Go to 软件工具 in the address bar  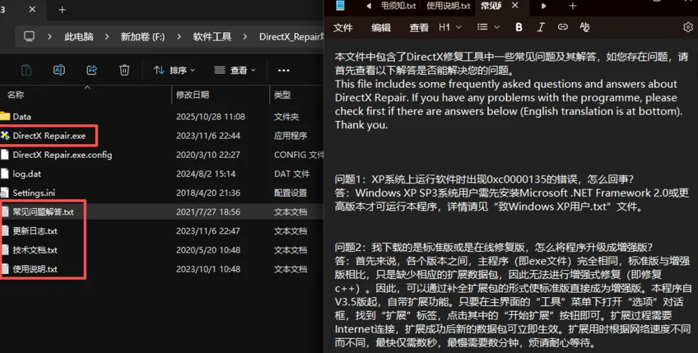pyautogui.click(x=213, y=36)
